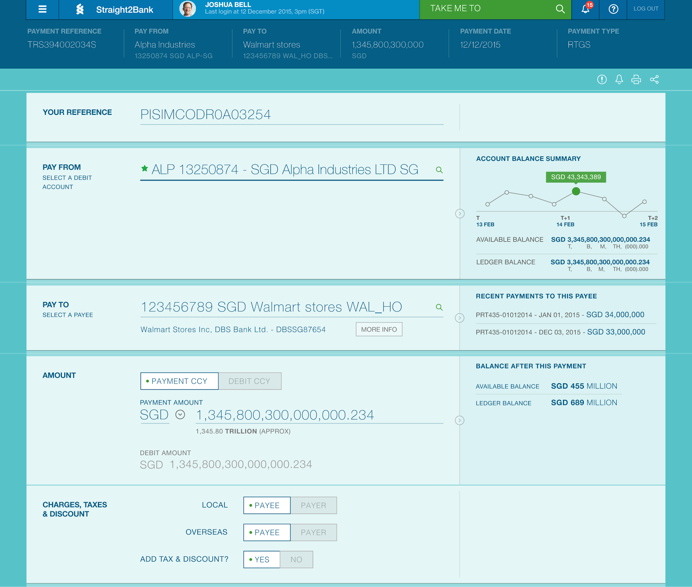692x587 pixels.
Task: Open the hamburger menu icon
Action: click(x=42, y=9)
